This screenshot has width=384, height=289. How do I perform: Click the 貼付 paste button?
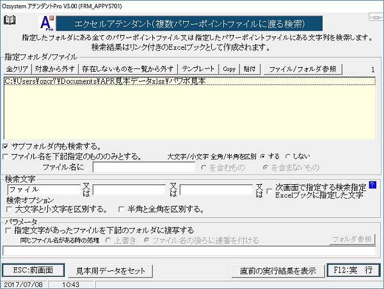click(250, 69)
